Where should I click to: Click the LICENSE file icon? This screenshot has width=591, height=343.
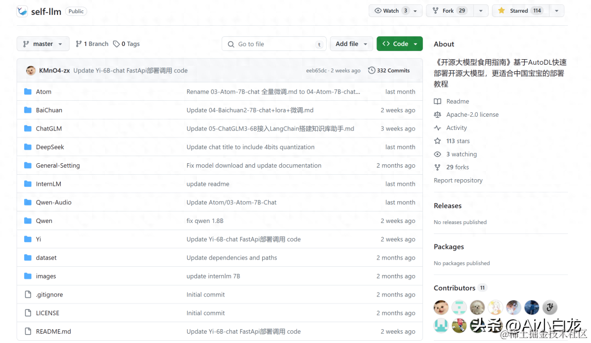coord(27,313)
